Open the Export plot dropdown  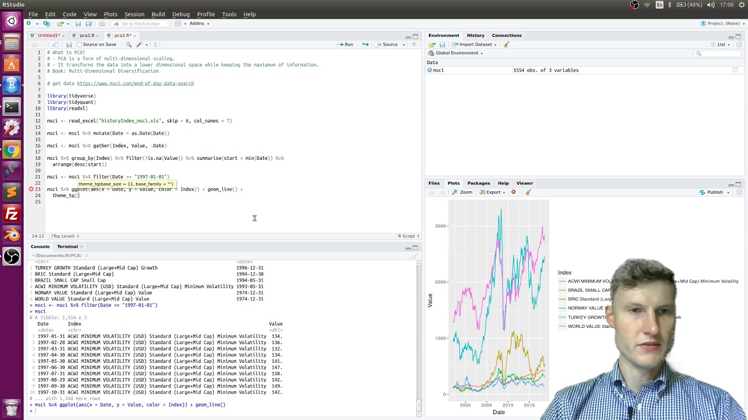pos(493,192)
